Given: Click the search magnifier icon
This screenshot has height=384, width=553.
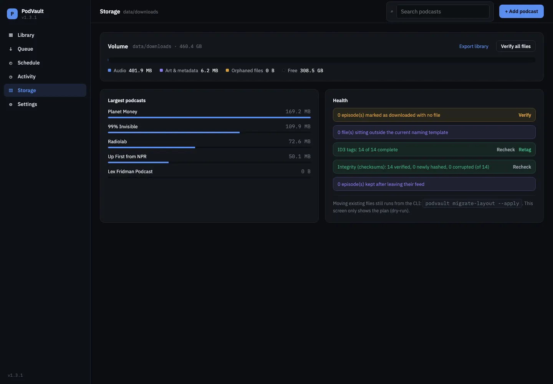Looking at the screenshot, I should coord(392,12).
